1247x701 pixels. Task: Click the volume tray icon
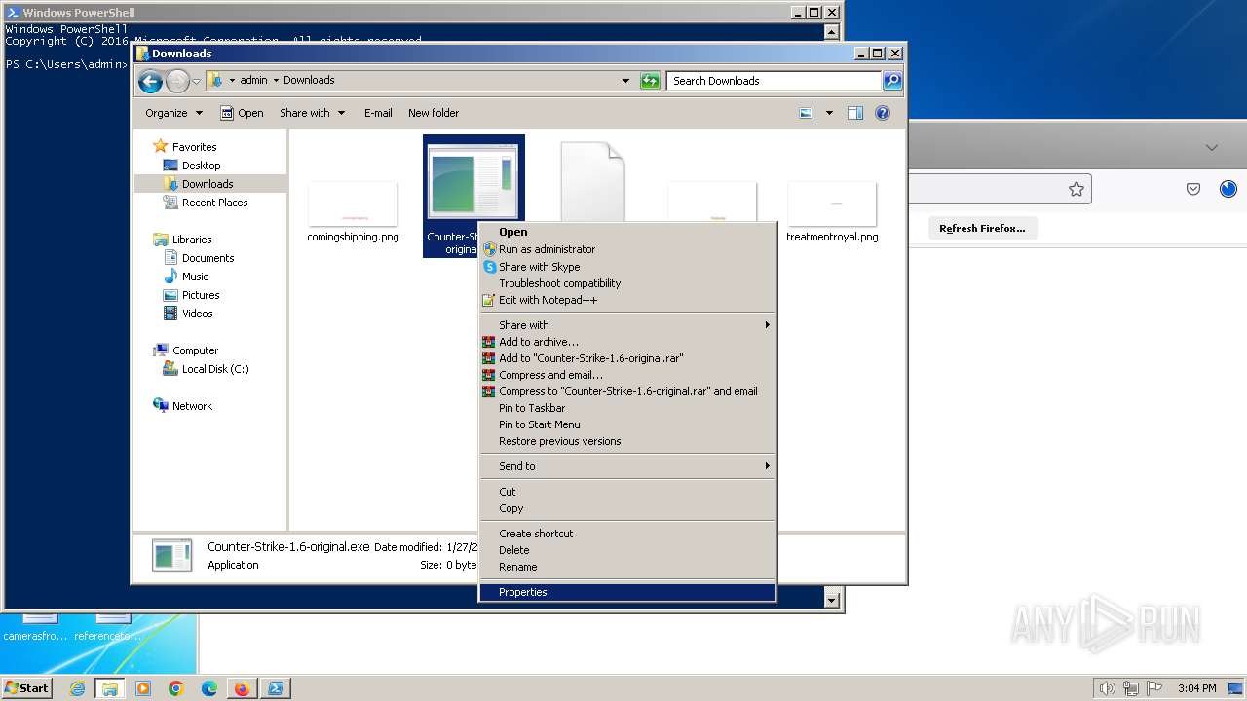1108,688
